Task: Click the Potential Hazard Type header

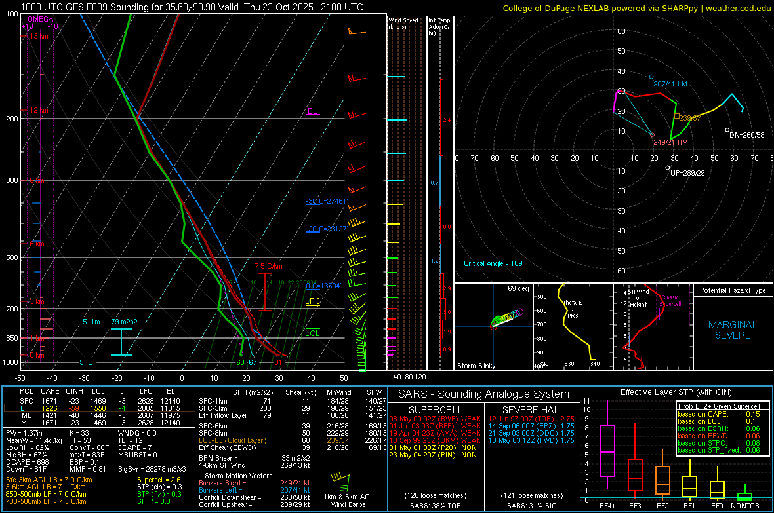Action: [733, 290]
